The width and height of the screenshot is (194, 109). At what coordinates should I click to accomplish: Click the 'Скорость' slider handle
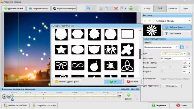[162, 72]
